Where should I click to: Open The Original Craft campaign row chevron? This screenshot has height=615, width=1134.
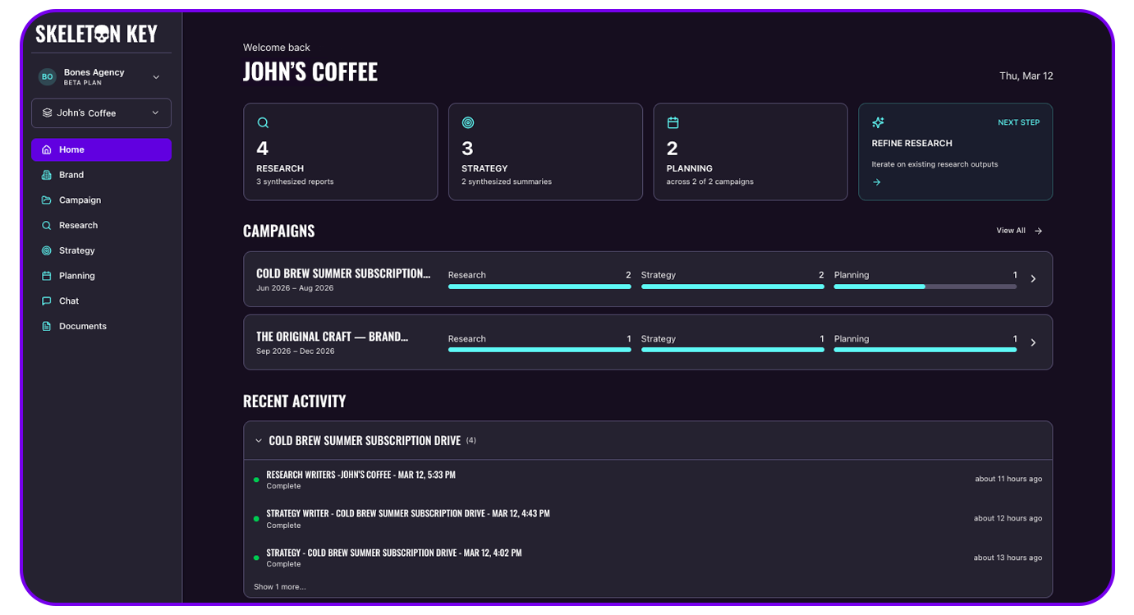tap(1033, 342)
